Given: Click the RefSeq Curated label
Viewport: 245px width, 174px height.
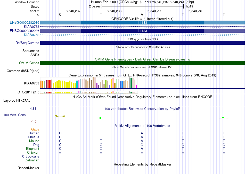Looking at the screenshot, I should pos(27,43).
